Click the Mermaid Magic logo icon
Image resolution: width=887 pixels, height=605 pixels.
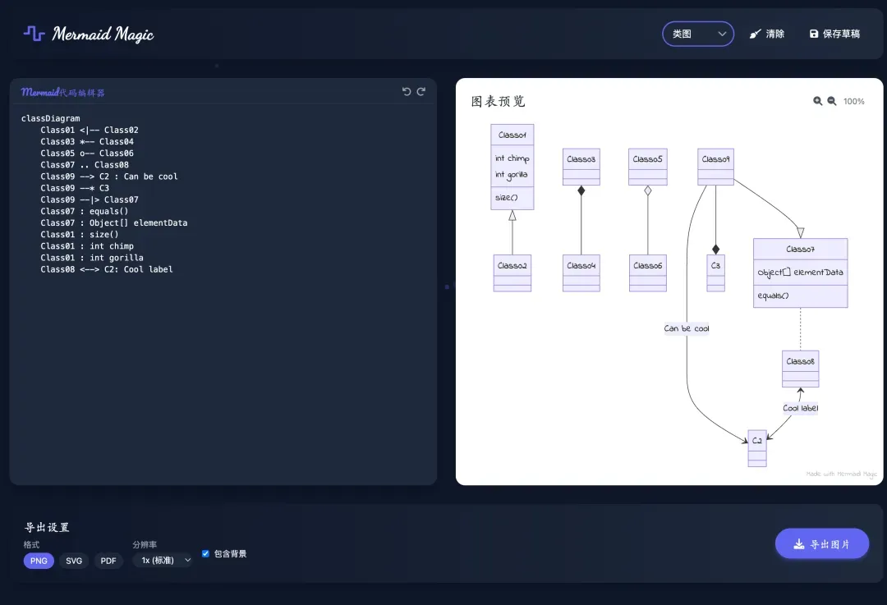pyautogui.click(x=34, y=34)
